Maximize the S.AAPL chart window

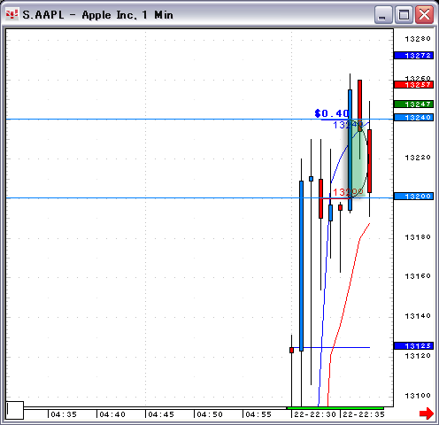pos(404,14)
